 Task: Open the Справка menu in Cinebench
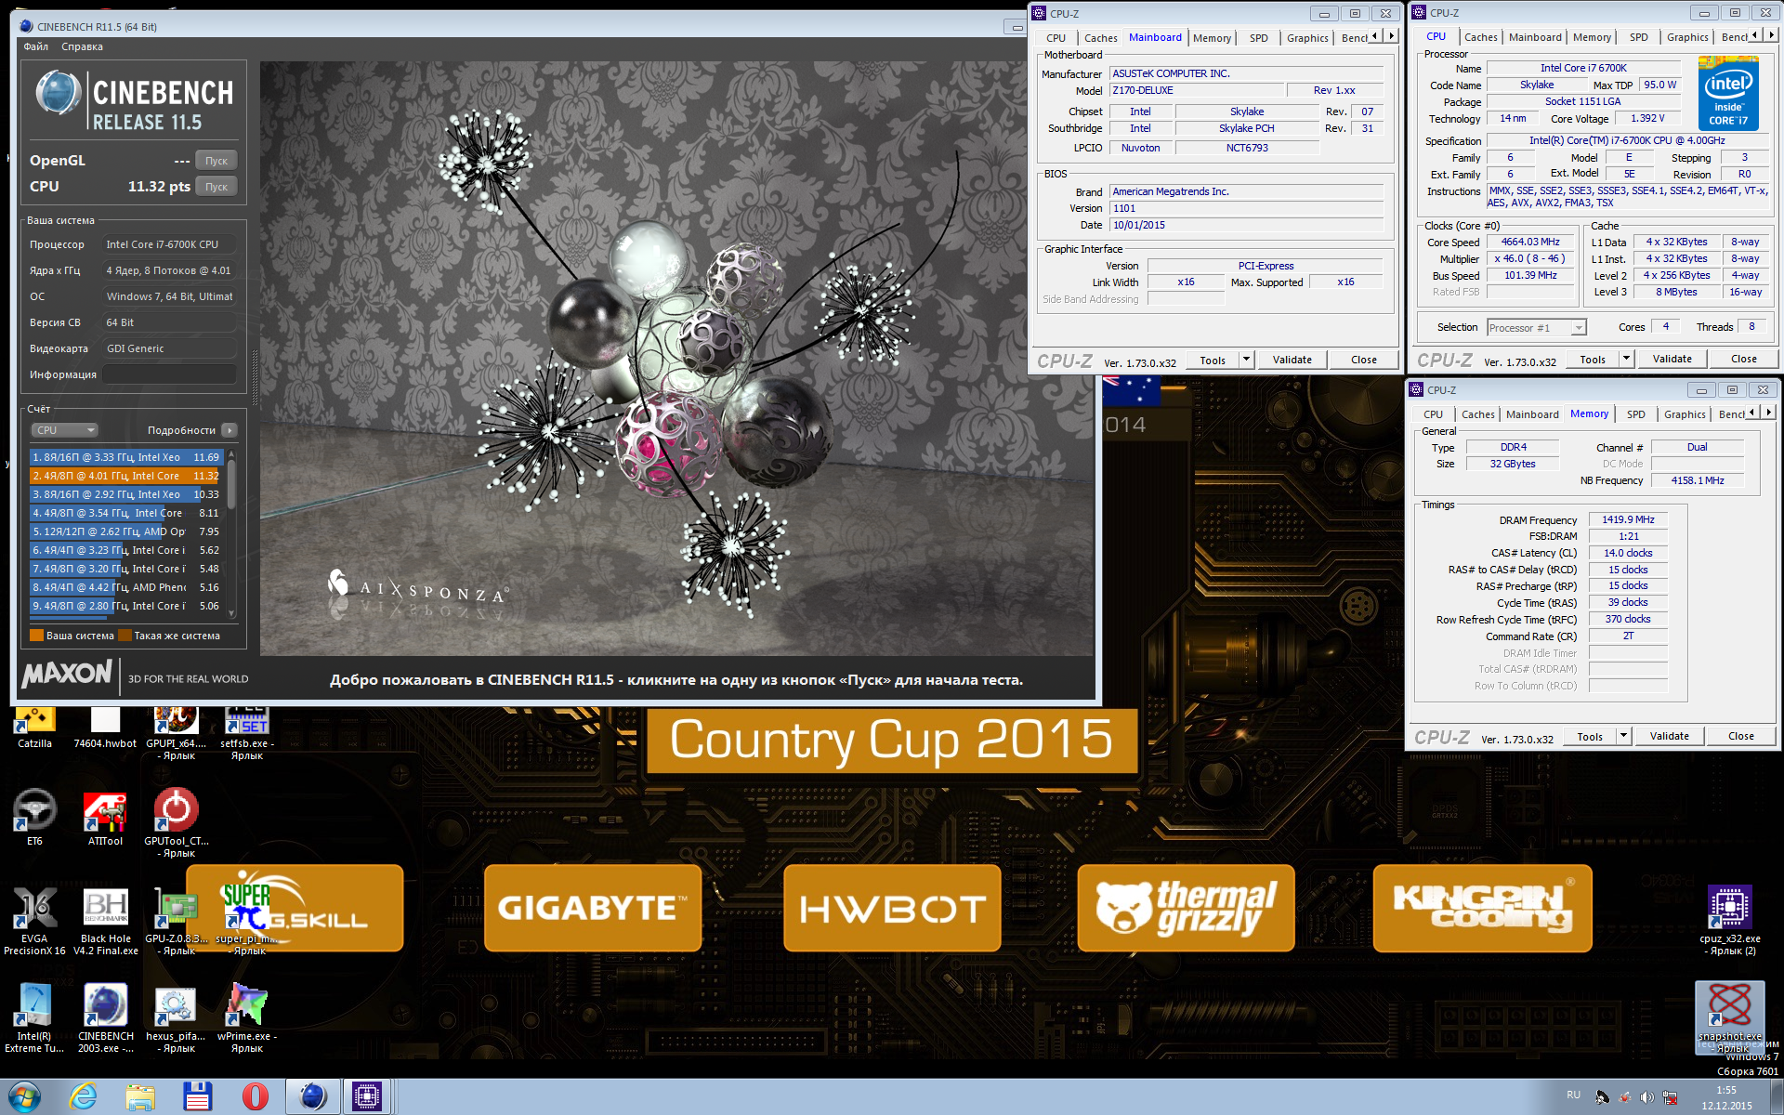pyautogui.click(x=82, y=46)
